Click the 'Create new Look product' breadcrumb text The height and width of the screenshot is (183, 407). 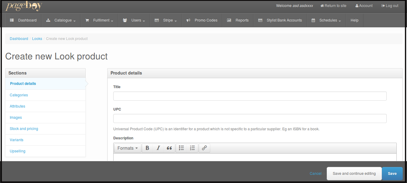pyautogui.click(x=67, y=39)
